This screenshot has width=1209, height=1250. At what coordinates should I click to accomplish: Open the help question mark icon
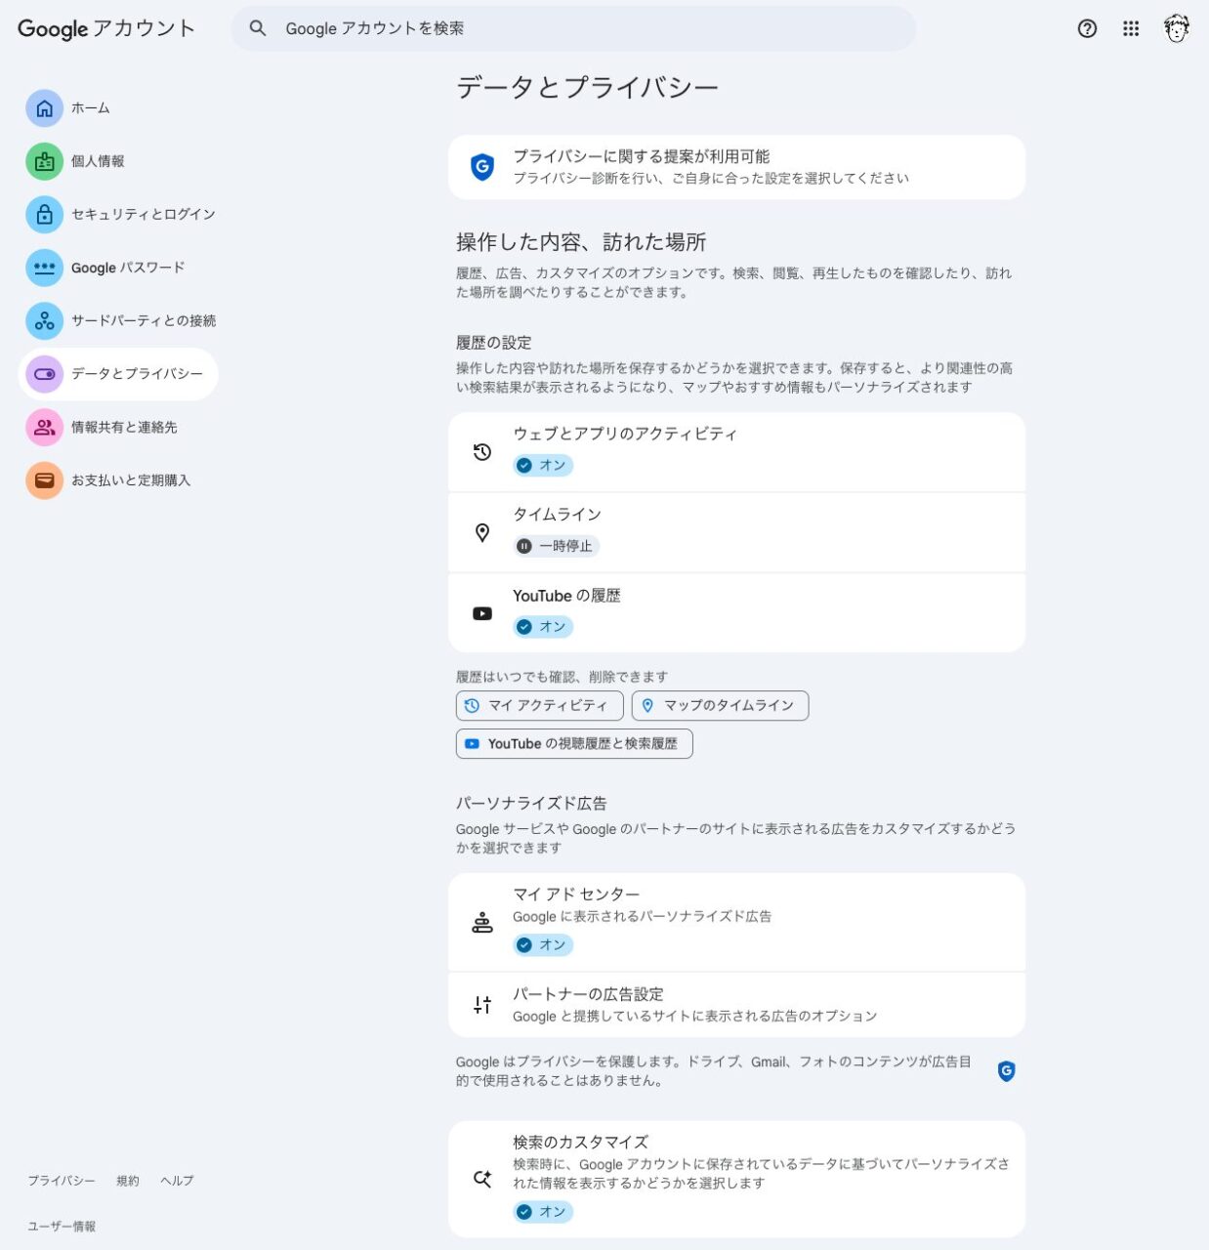1087,29
